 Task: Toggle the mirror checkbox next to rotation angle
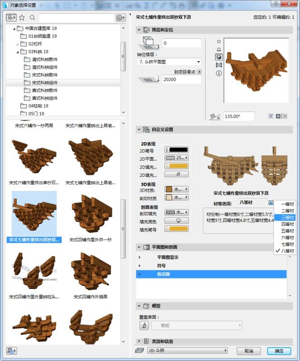(x=271, y=116)
